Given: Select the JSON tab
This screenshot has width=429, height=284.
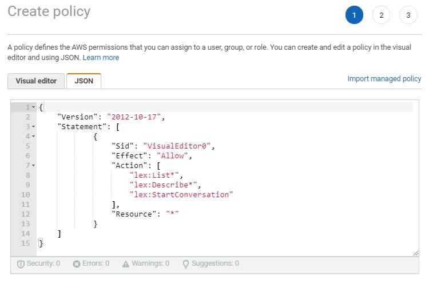Looking at the screenshot, I should (x=84, y=81).
